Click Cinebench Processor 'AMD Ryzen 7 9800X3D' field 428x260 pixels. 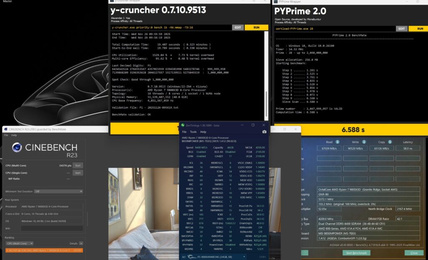(x=52, y=207)
